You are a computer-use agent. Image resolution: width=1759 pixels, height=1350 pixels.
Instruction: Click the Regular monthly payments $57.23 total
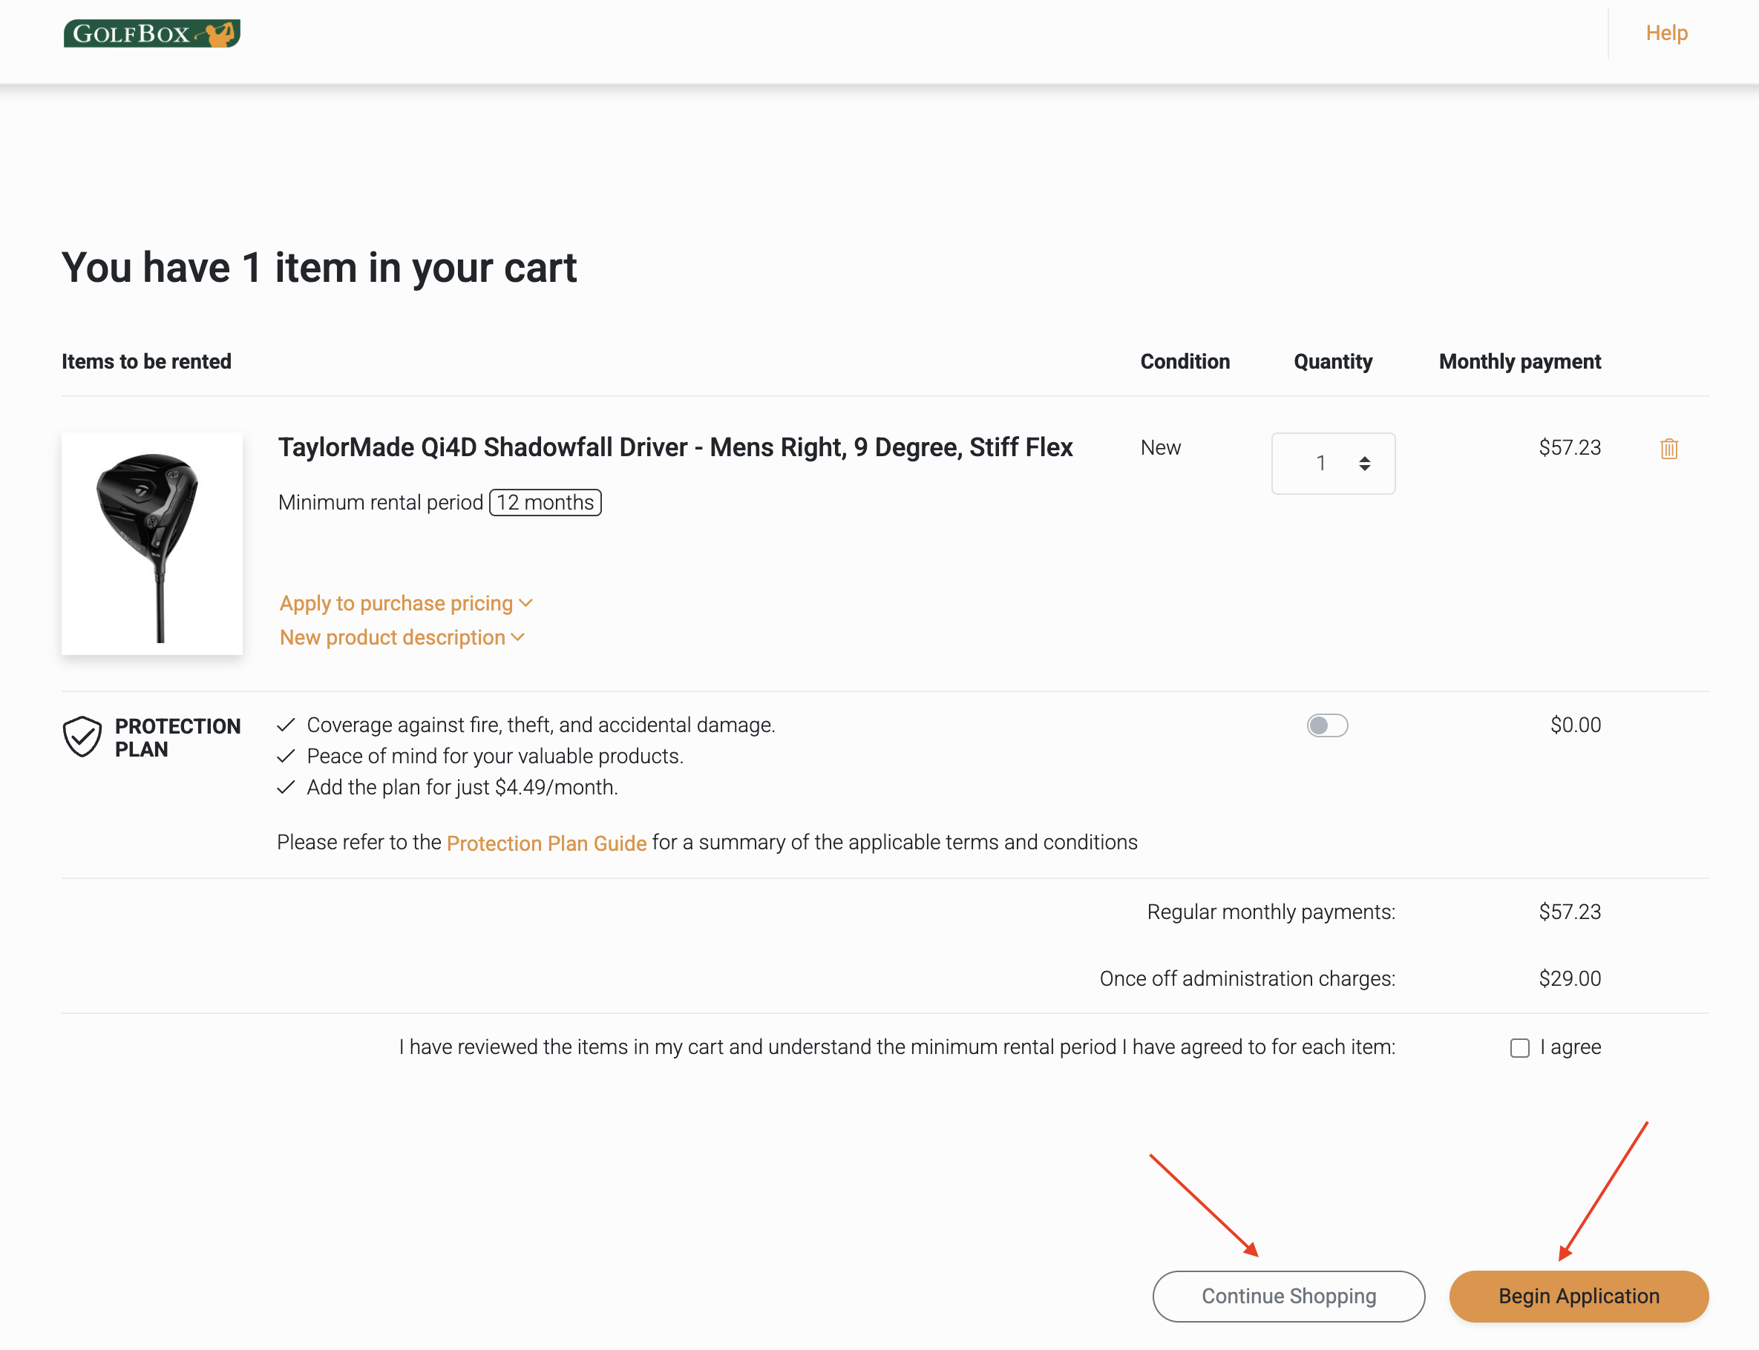point(1569,912)
